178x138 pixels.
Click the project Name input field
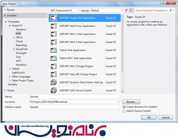click(x=74, y=97)
